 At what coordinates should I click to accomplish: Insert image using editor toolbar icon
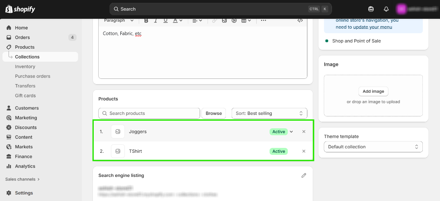(x=224, y=20)
